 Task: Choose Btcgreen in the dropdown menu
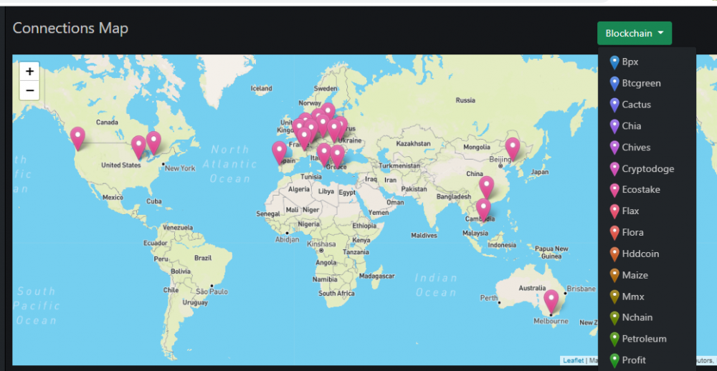pos(647,83)
